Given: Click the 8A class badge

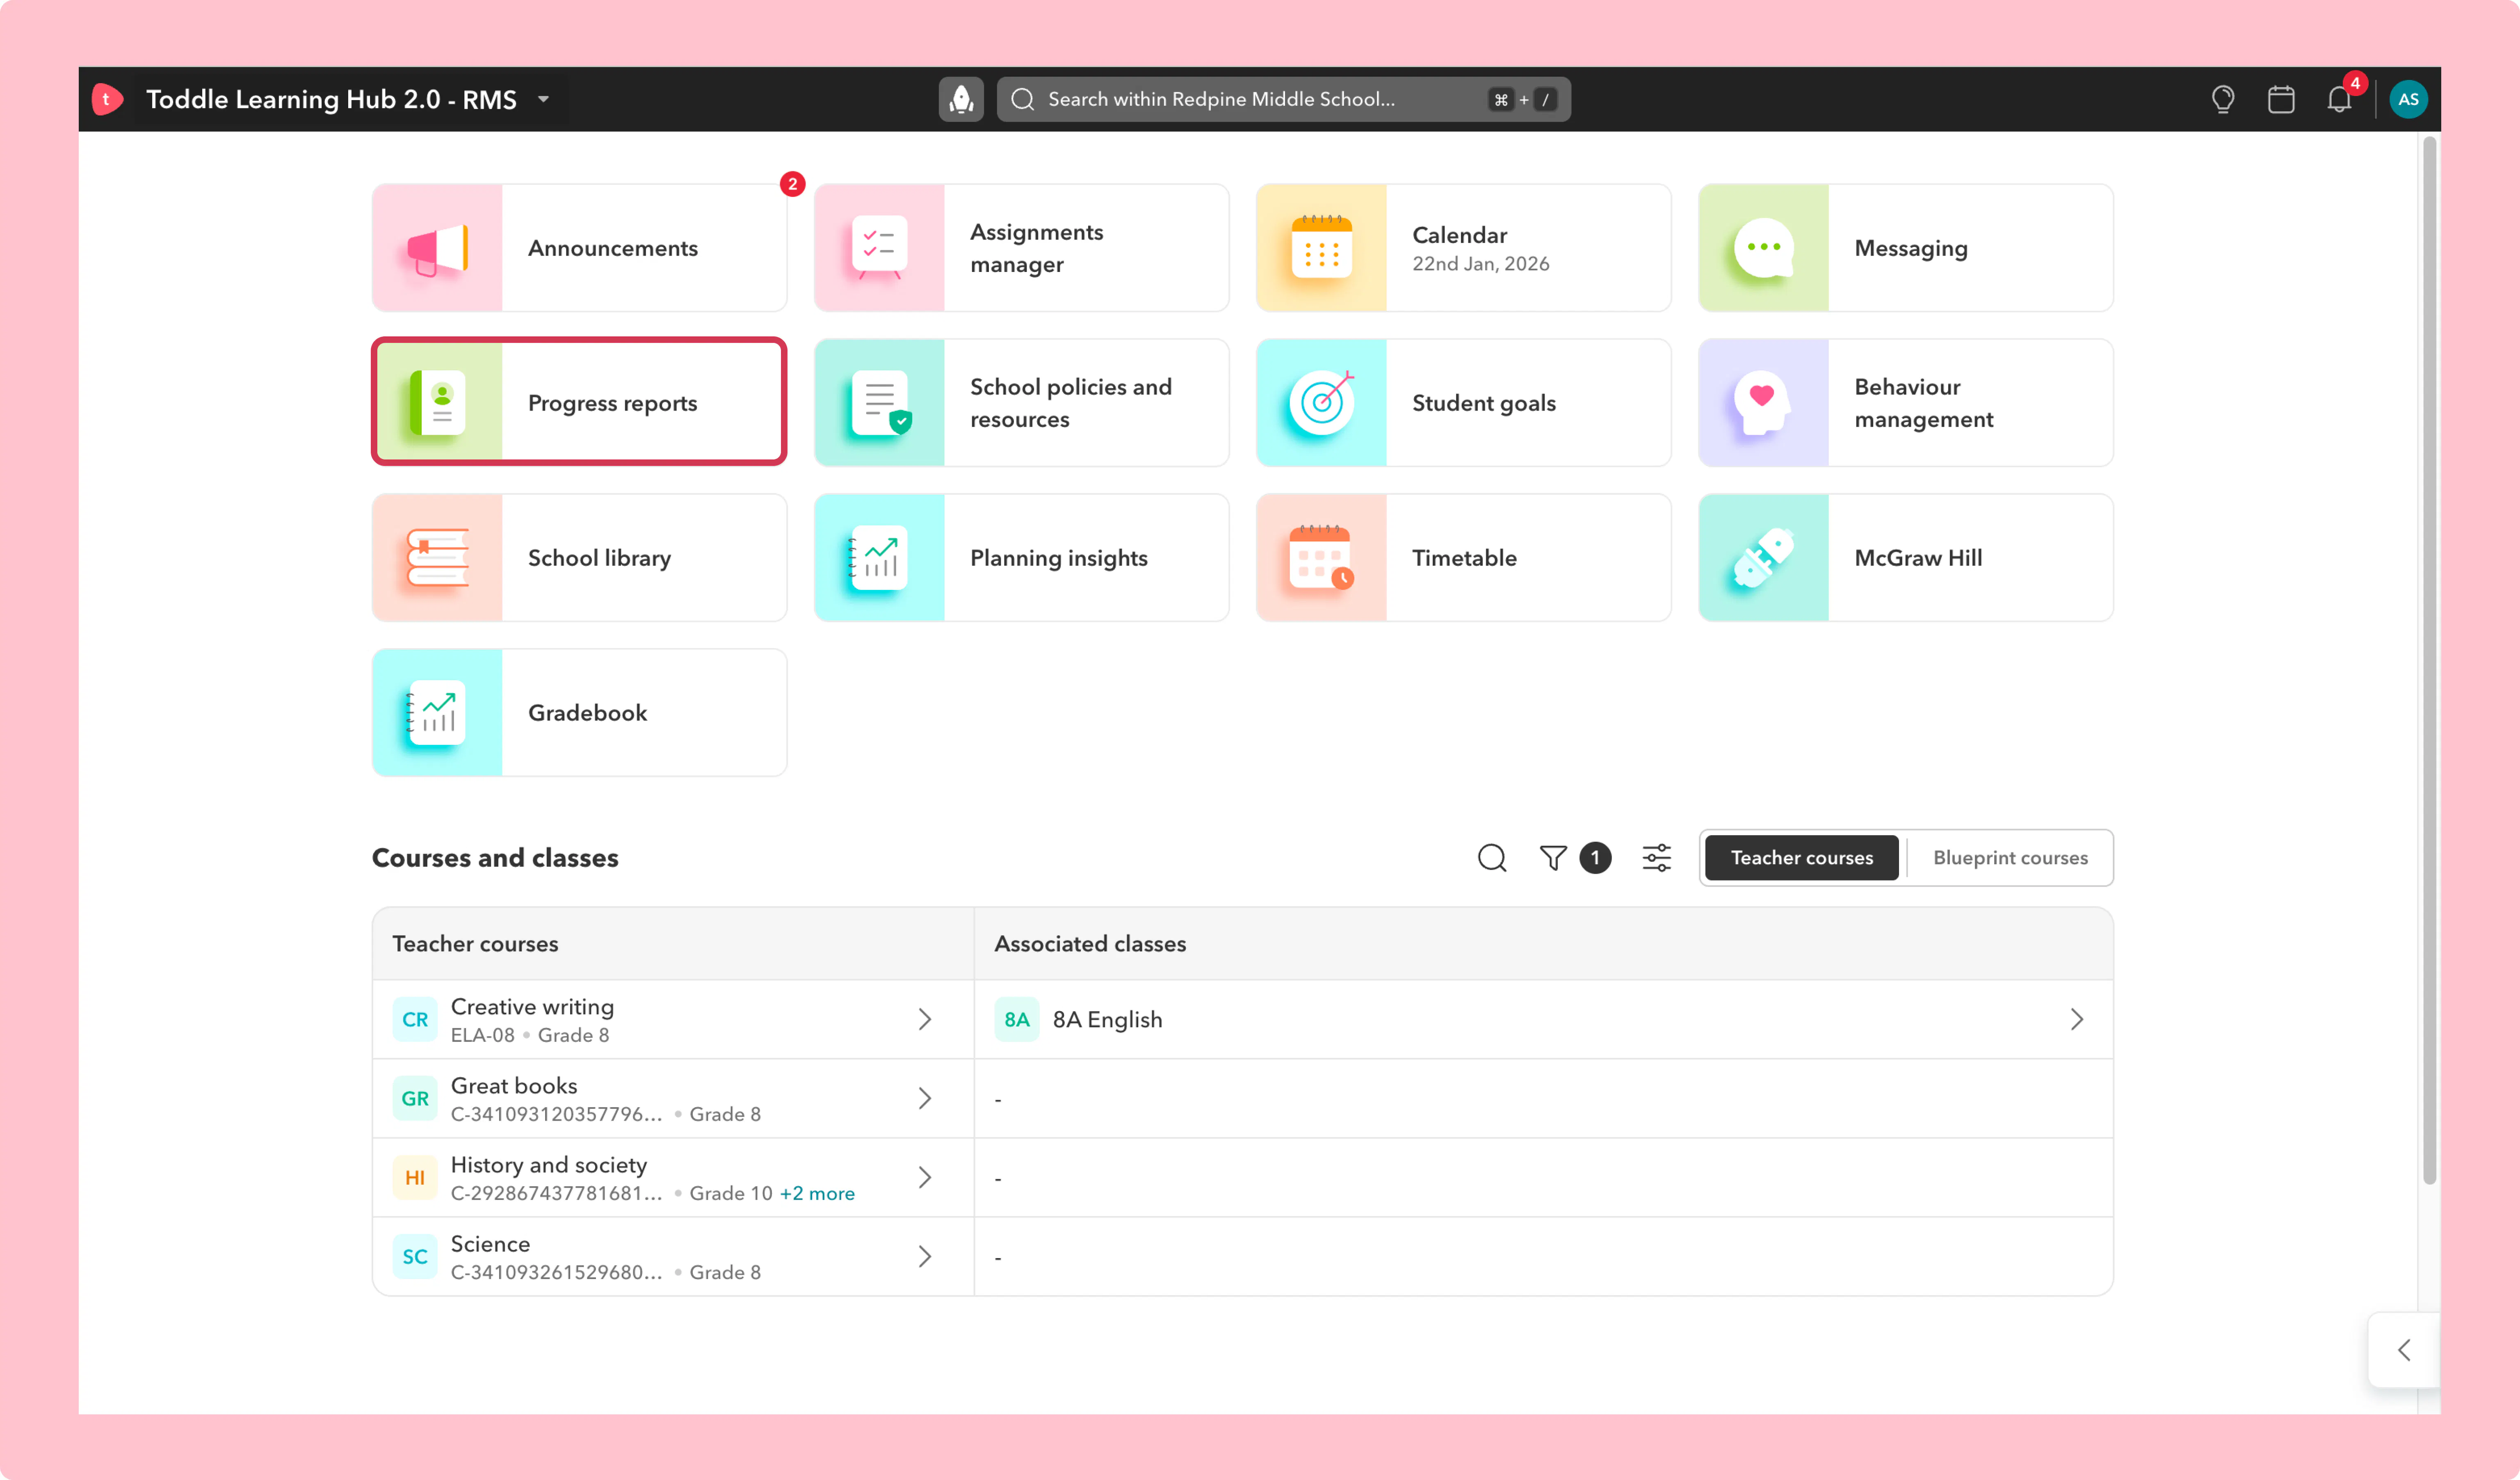Looking at the screenshot, I should coord(1017,1019).
